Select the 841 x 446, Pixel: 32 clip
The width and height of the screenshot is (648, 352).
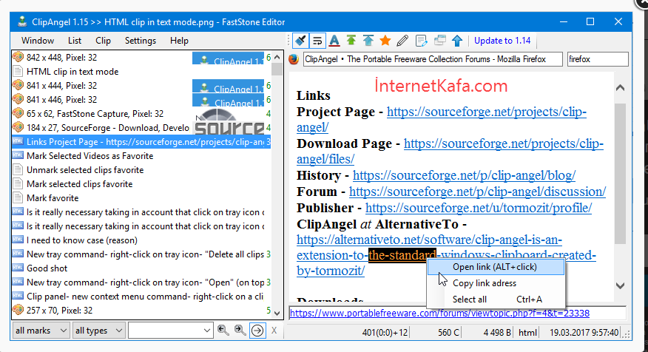coord(141,100)
